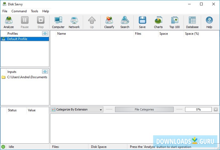Open the File menu
Viewport: 220px width, 150px height.
coord(5,11)
